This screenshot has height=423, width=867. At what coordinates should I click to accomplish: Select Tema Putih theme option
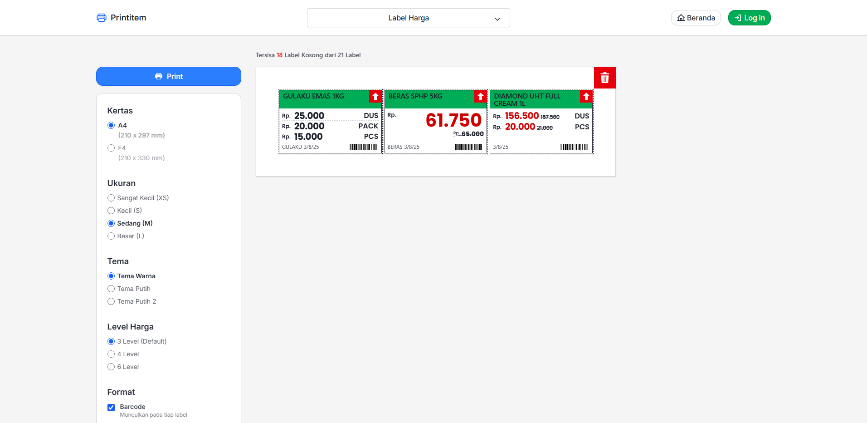[x=111, y=289]
